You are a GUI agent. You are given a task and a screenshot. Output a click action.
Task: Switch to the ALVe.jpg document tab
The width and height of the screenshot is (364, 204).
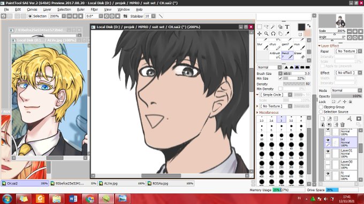point(122,183)
